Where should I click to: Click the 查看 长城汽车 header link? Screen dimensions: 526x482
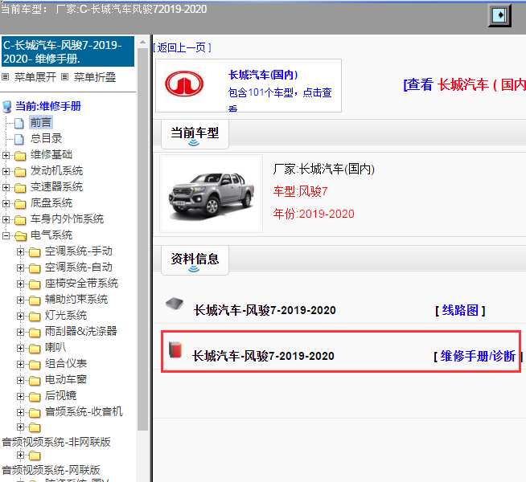pos(465,84)
